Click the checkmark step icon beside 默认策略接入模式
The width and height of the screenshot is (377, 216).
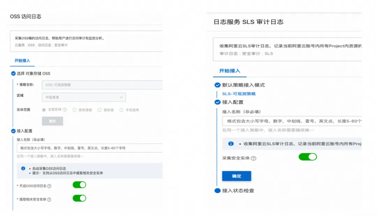click(217, 85)
